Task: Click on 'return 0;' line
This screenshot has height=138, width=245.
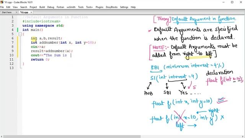Action: [40, 59]
